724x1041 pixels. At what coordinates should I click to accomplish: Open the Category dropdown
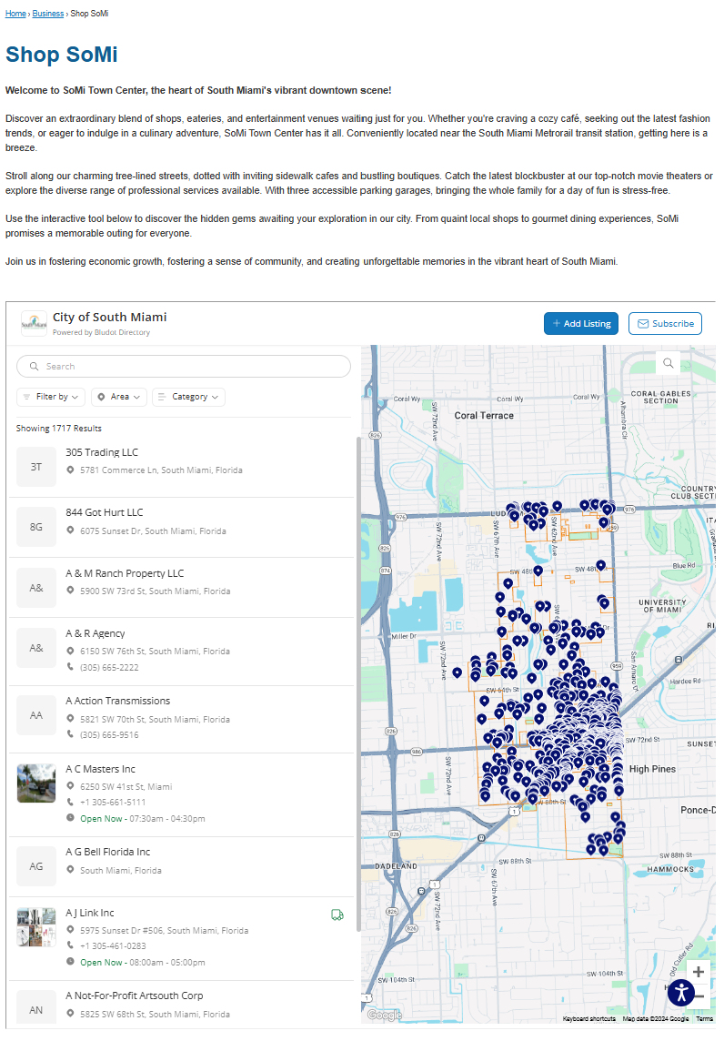click(188, 397)
